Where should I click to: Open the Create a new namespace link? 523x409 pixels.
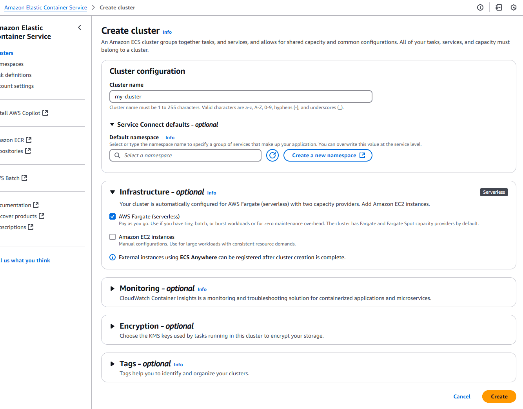click(x=328, y=155)
